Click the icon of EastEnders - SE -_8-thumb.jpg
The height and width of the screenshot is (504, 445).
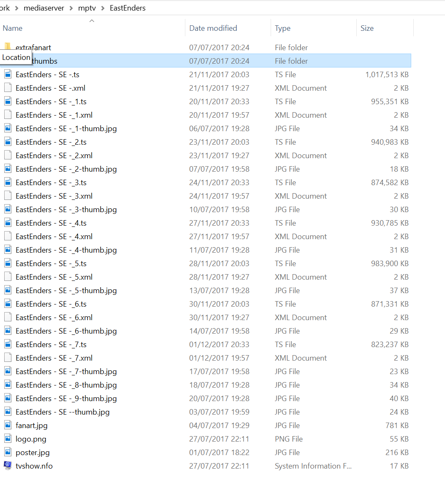click(x=8, y=385)
